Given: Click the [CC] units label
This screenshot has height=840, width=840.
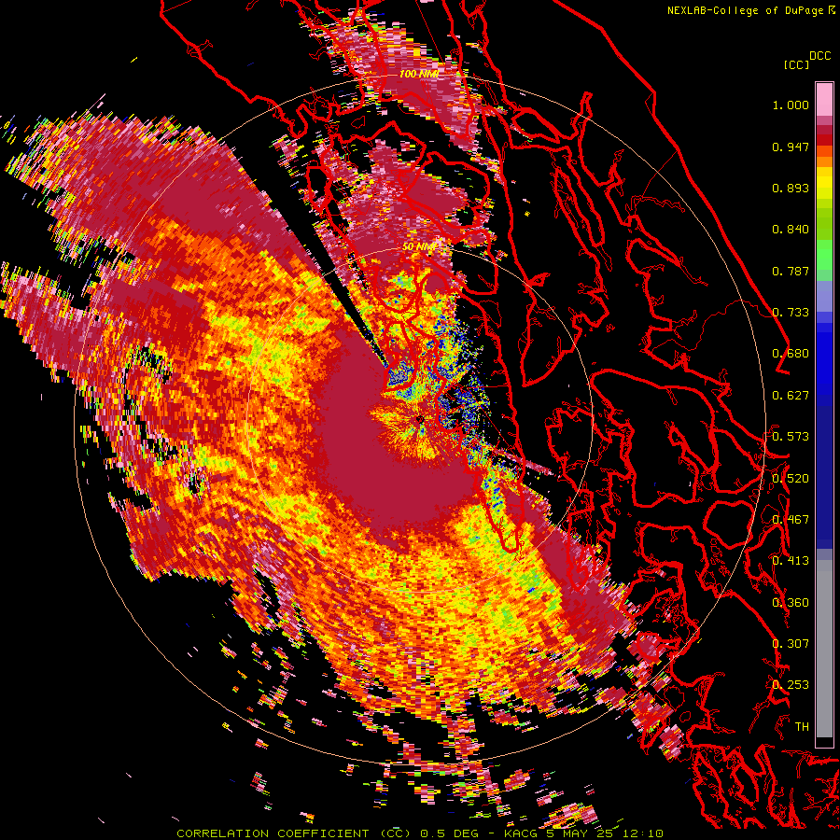Looking at the screenshot, I should tap(796, 64).
